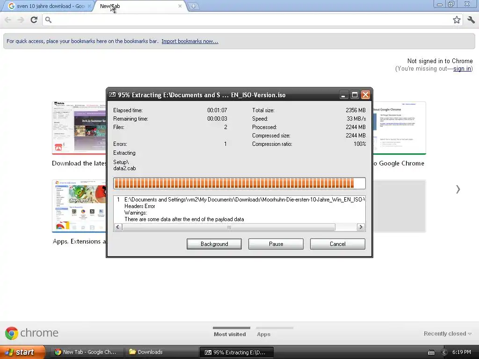Select 95% Extracting taskbar button
Image resolution: width=479 pixels, height=359 pixels.
236,352
